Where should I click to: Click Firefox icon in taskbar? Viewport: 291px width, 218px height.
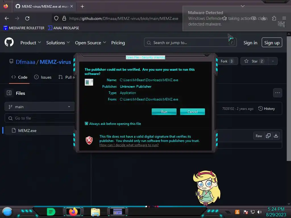[x=73, y=212]
